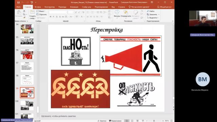This screenshot has width=217, height=122.
Task: Click the Cut scissors icon
Action: click(x=24, y=11)
